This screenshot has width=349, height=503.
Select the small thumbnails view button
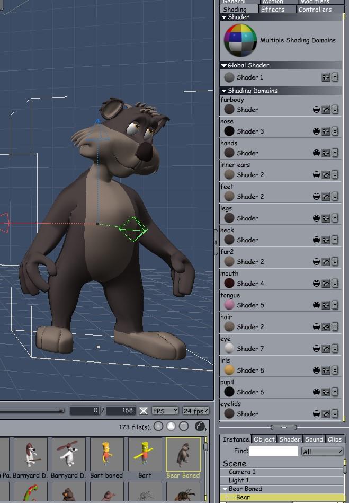pos(158,426)
